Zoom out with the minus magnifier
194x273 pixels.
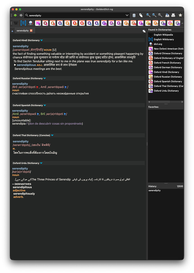pos(154,15)
